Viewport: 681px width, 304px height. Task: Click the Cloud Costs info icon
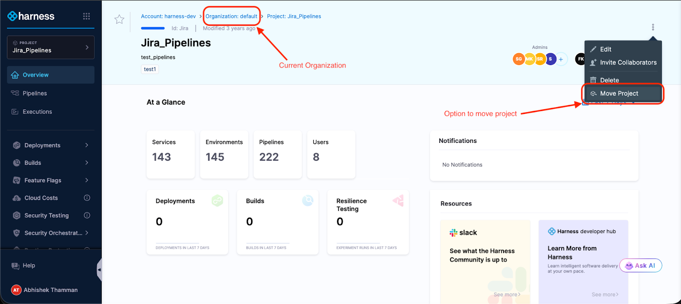point(87,198)
